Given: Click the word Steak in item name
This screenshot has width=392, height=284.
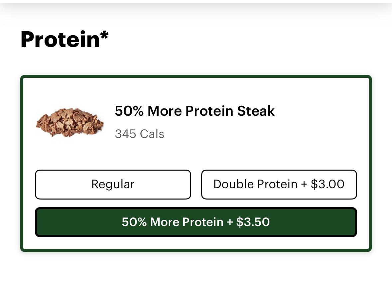Looking at the screenshot, I should click(x=256, y=111).
